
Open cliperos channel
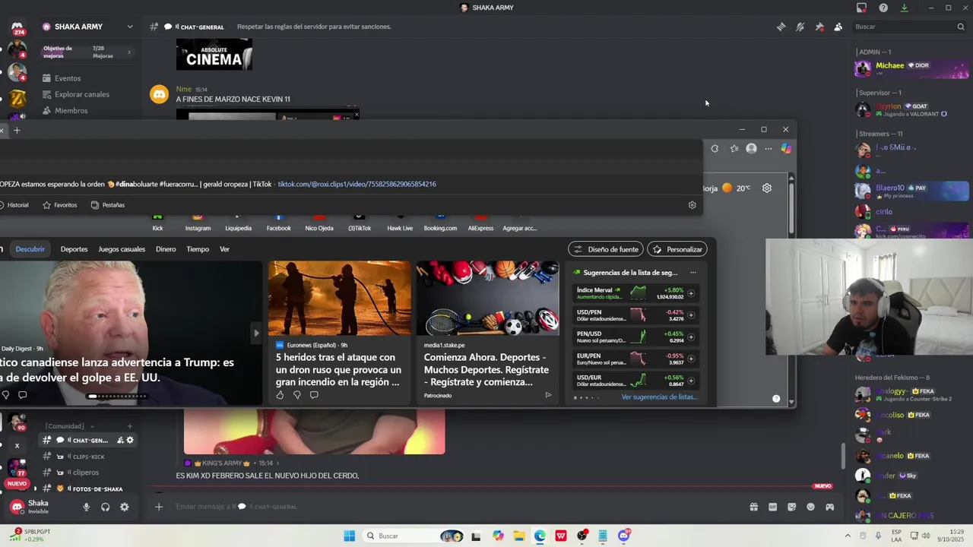coord(85,473)
